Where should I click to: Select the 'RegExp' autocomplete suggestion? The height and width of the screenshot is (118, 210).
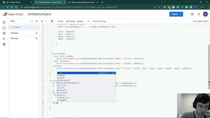pyautogui.click(x=87, y=100)
